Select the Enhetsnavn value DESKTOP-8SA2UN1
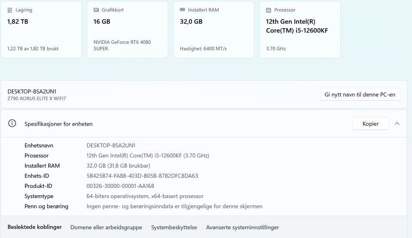 tap(111, 145)
